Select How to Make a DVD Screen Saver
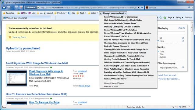This screenshot has width=195, height=110. click(x=128, y=23)
